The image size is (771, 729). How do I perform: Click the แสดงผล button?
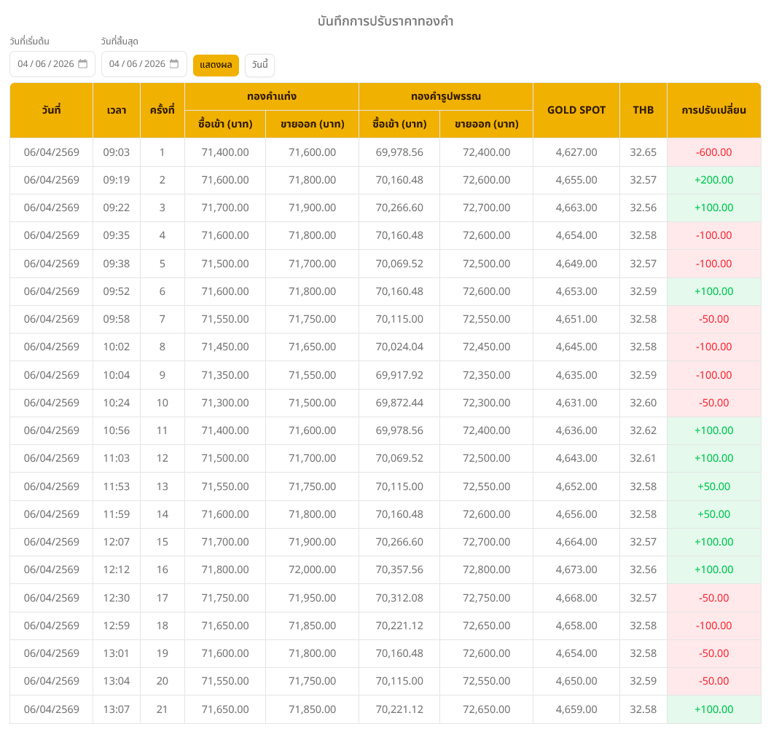pos(216,65)
